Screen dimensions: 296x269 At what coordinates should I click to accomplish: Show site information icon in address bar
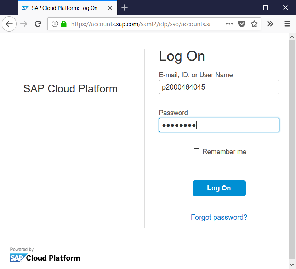pos(55,24)
